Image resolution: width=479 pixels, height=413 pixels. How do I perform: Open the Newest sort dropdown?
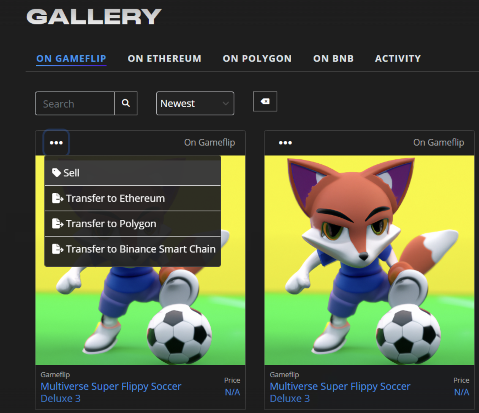pyautogui.click(x=195, y=103)
